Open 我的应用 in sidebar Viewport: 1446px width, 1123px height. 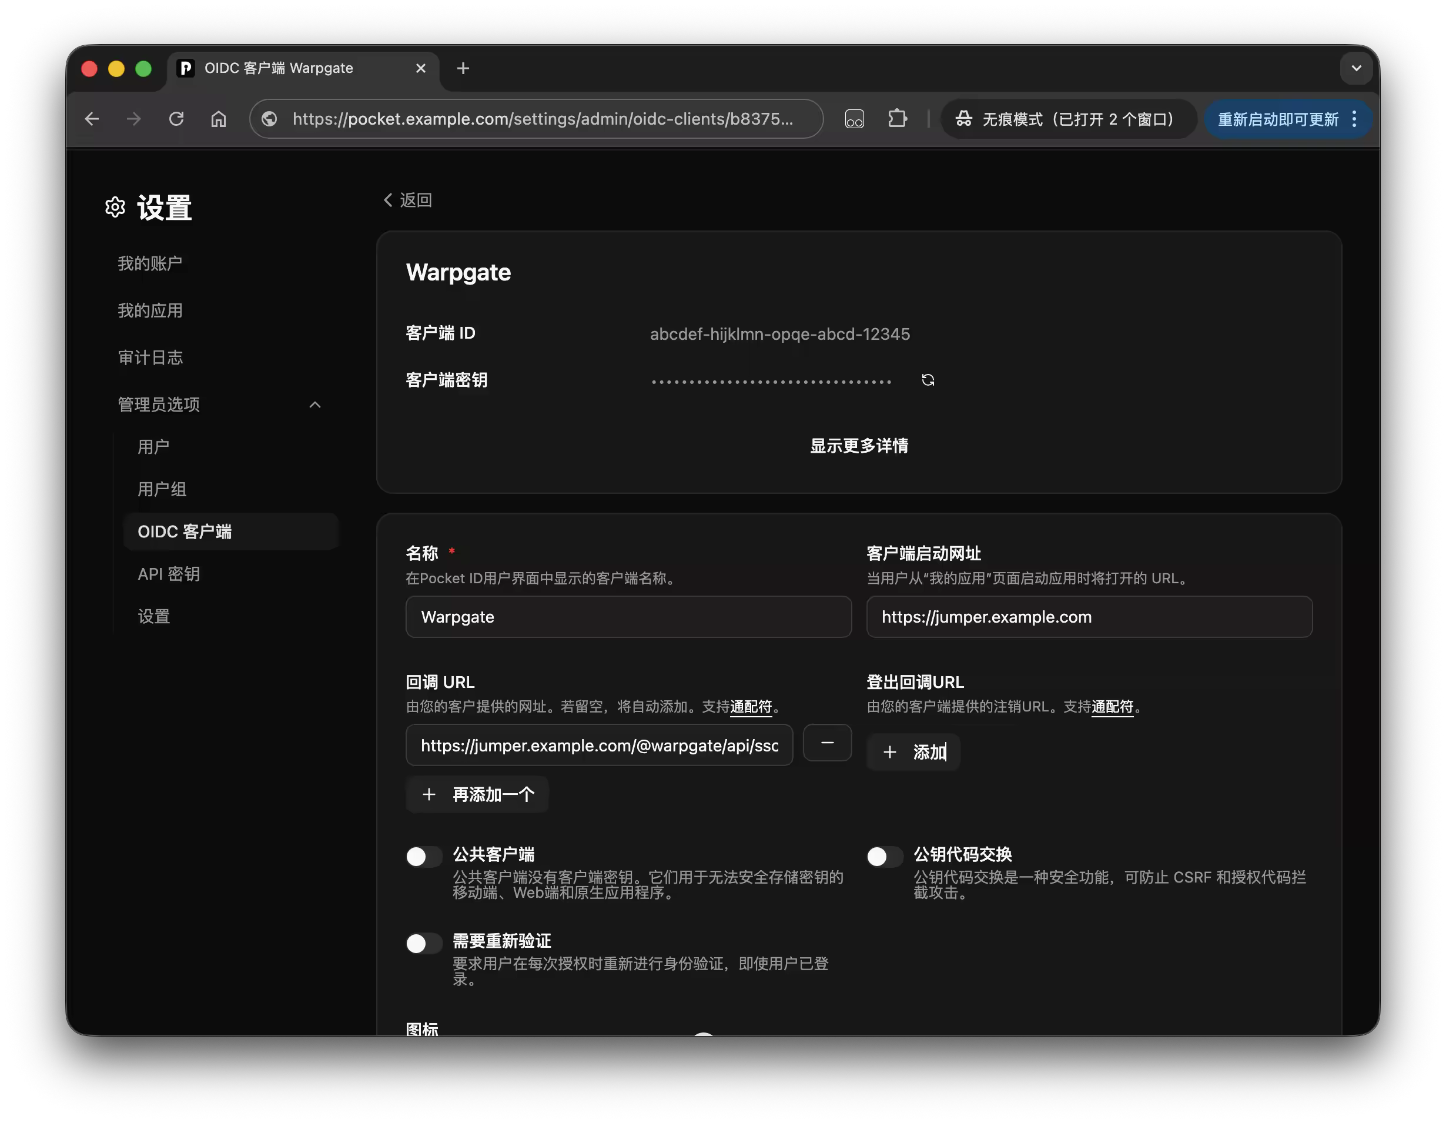[x=150, y=310]
